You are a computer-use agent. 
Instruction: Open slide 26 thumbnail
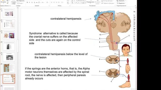click(x=9, y=68)
